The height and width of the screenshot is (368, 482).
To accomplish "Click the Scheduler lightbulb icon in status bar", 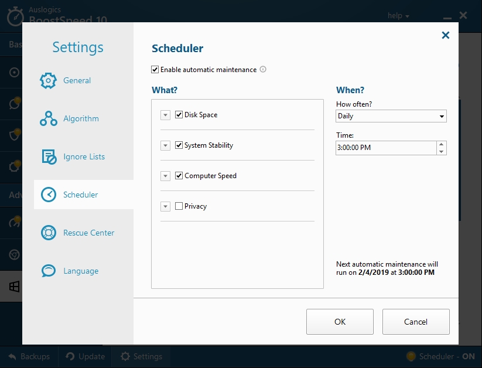I will pyautogui.click(x=411, y=356).
